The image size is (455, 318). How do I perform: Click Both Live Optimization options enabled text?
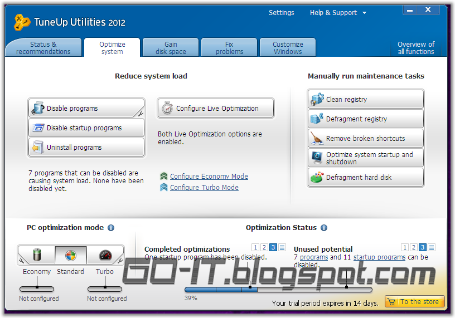click(x=210, y=138)
